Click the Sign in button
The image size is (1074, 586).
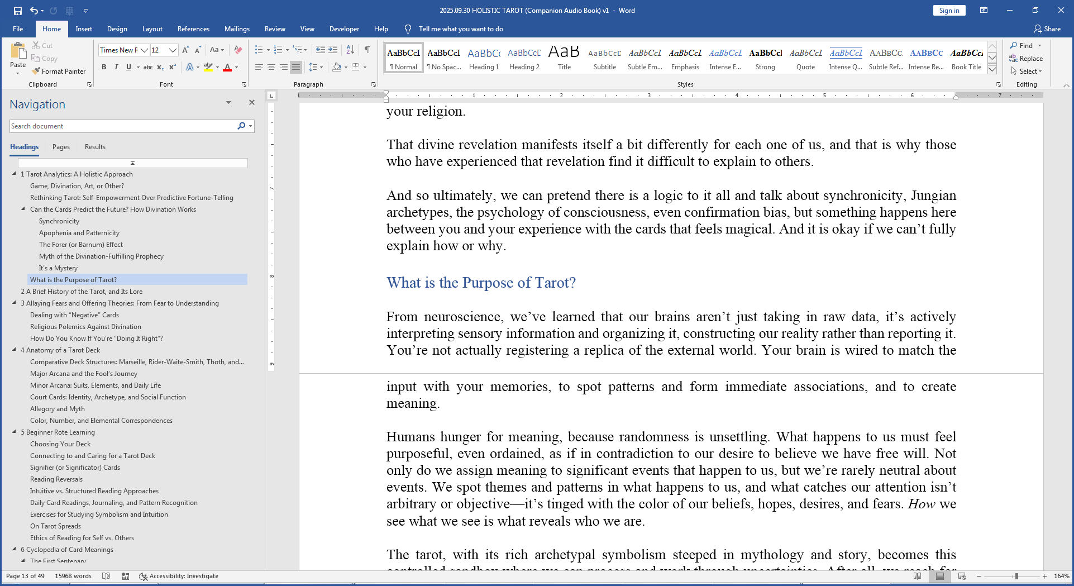pyautogui.click(x=948, y=11)
